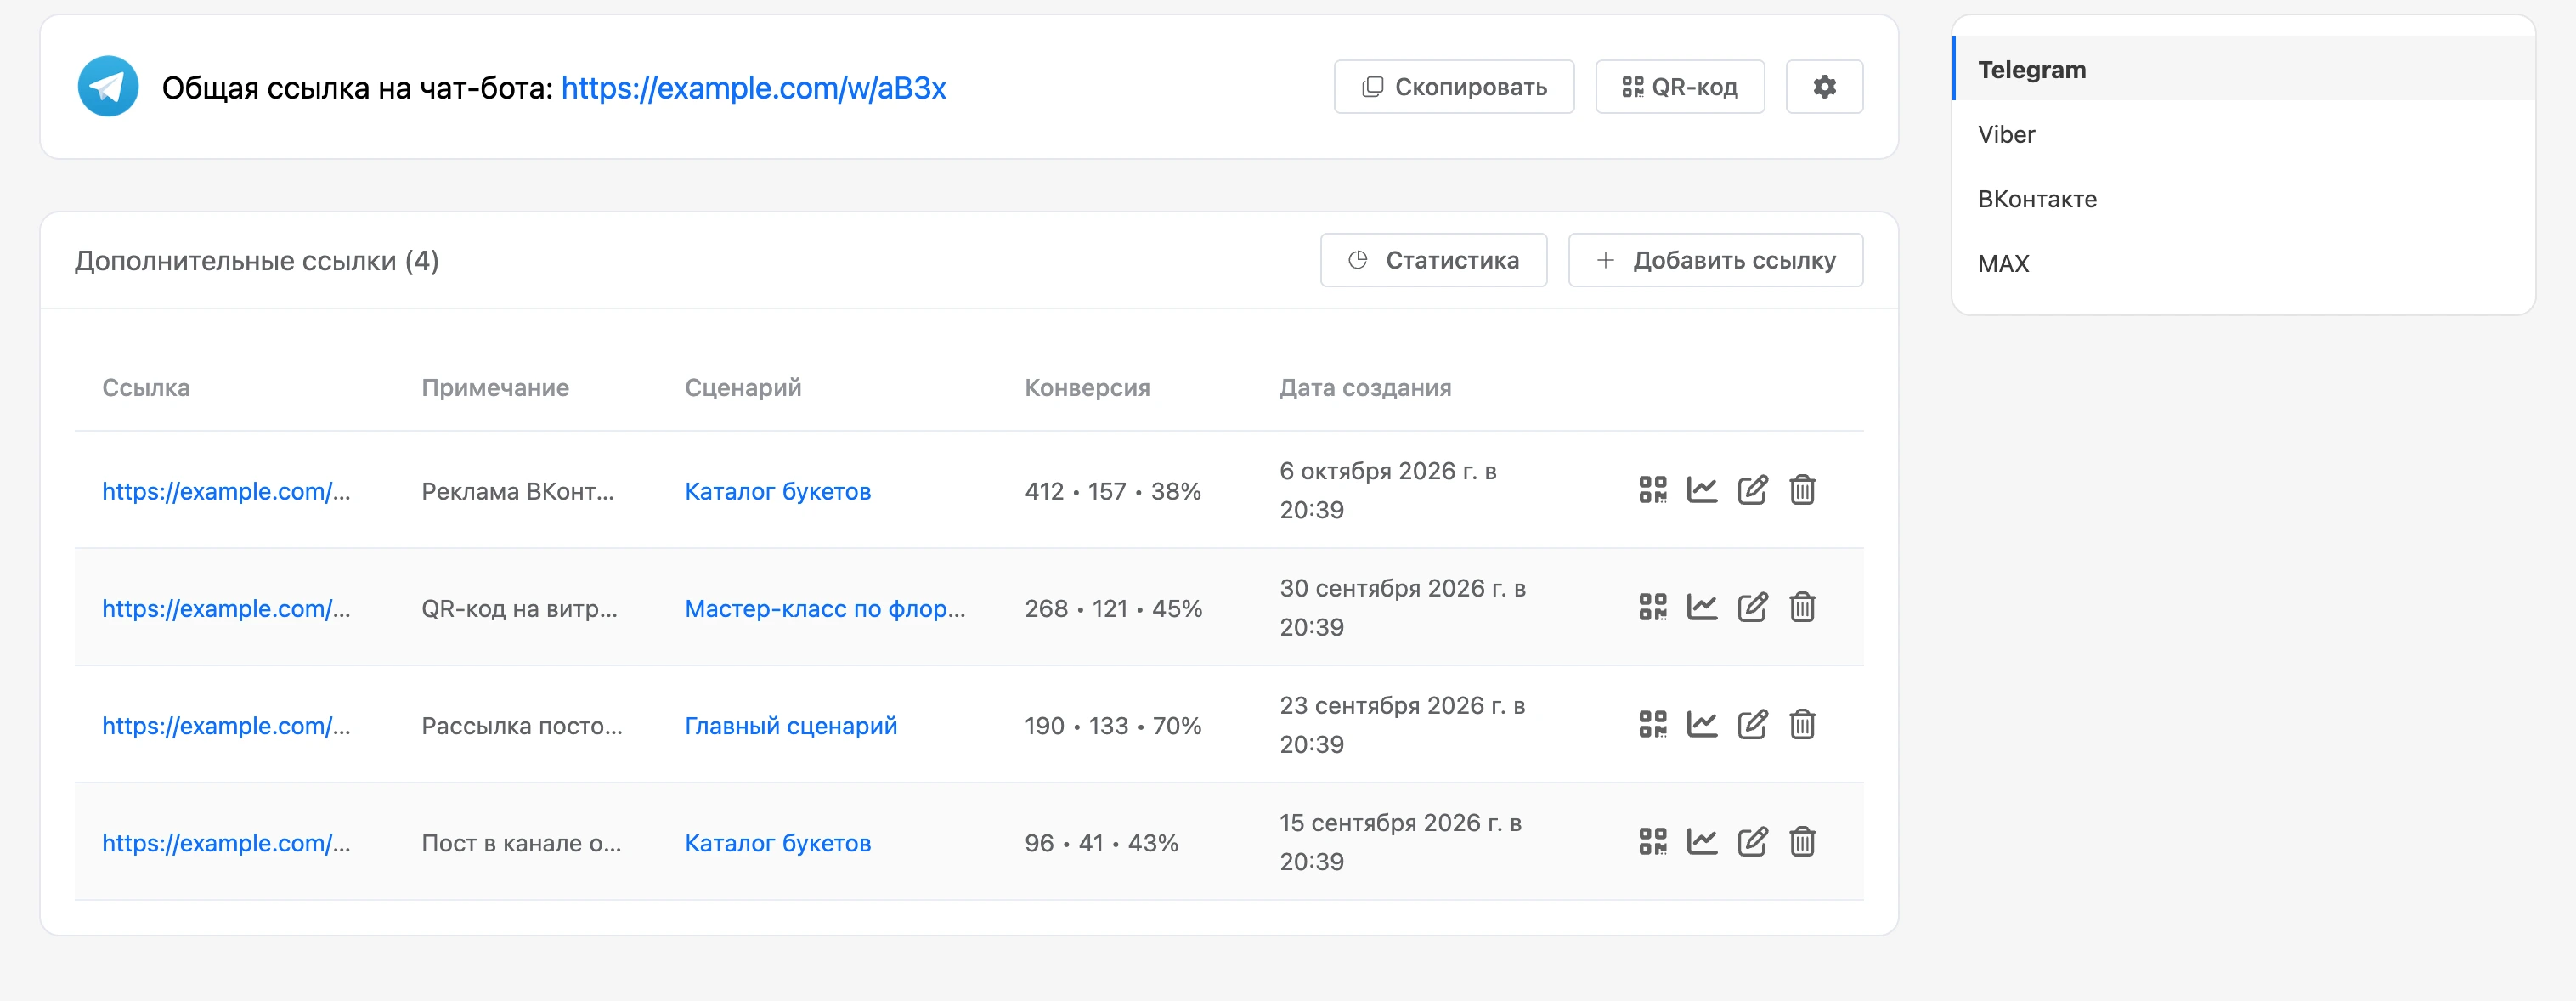Image resolution: width=2576 pixels, height=1001 pixels.
Task: Edit the Реклама ВКонт… link
Action: (x=1752, y=490)
